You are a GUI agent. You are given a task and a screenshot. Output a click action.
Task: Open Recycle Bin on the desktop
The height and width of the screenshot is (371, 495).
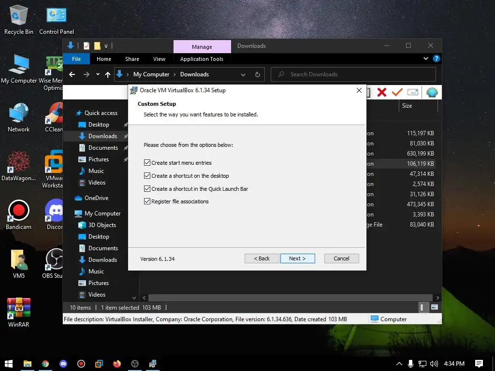click(x=19, y=19)
